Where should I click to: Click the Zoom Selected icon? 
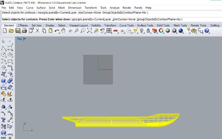[x=96, y=31]
